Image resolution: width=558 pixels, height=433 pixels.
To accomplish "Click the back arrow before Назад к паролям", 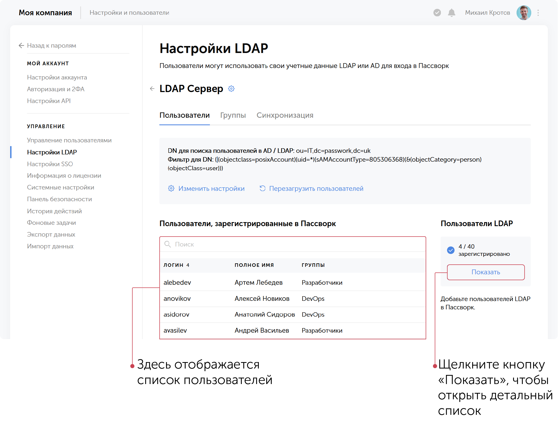I will (21, 45).
